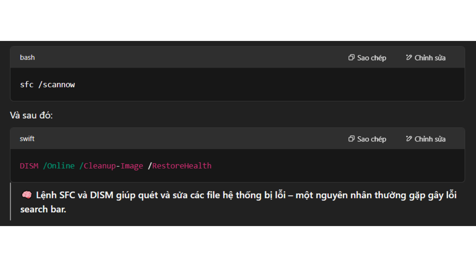Click the green "/Online" parameter

coord(59,166)
